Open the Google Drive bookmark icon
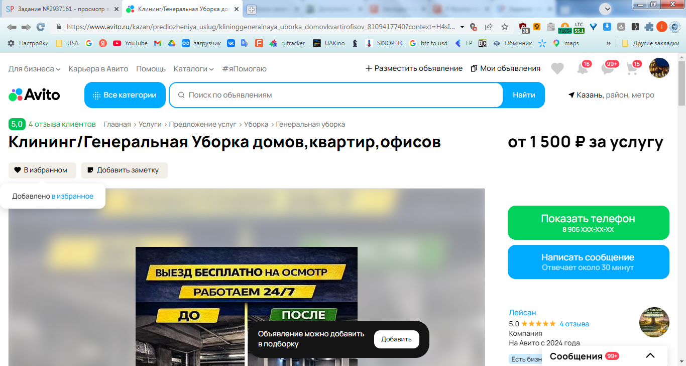This screenshot has width=686, height=366. coord(171,43)
